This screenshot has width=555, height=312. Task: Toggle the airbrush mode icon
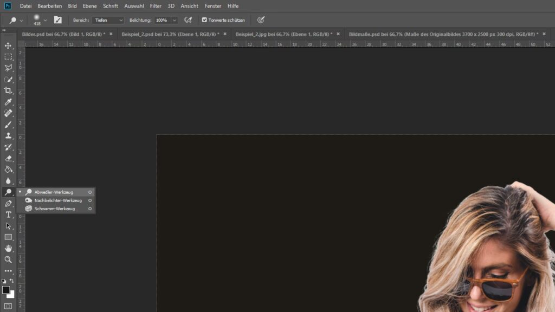[188, 20]
